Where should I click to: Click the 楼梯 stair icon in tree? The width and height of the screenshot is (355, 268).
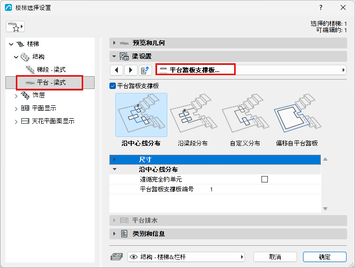tap(20, 44)
